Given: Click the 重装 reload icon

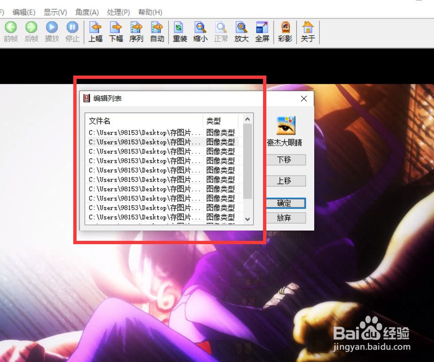Looking at the screenshot, I should tap(180, 32).
